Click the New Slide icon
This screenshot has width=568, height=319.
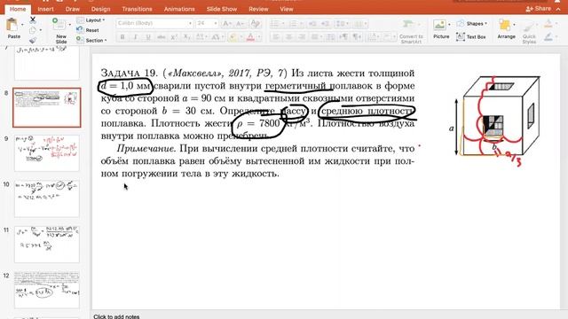click(x=59, y=24)
